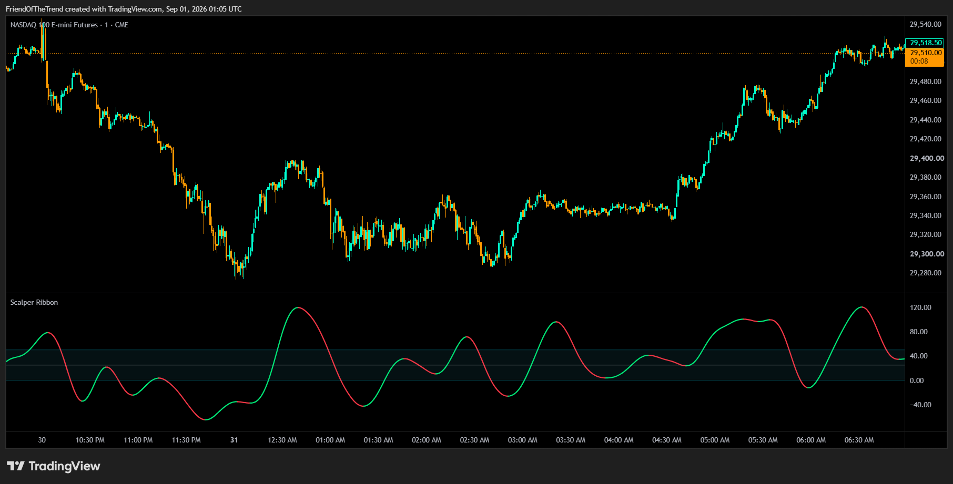This screenshot has height=484, width=953.
Task: Click the 30 date label on time axis
Action: point(42,440)
